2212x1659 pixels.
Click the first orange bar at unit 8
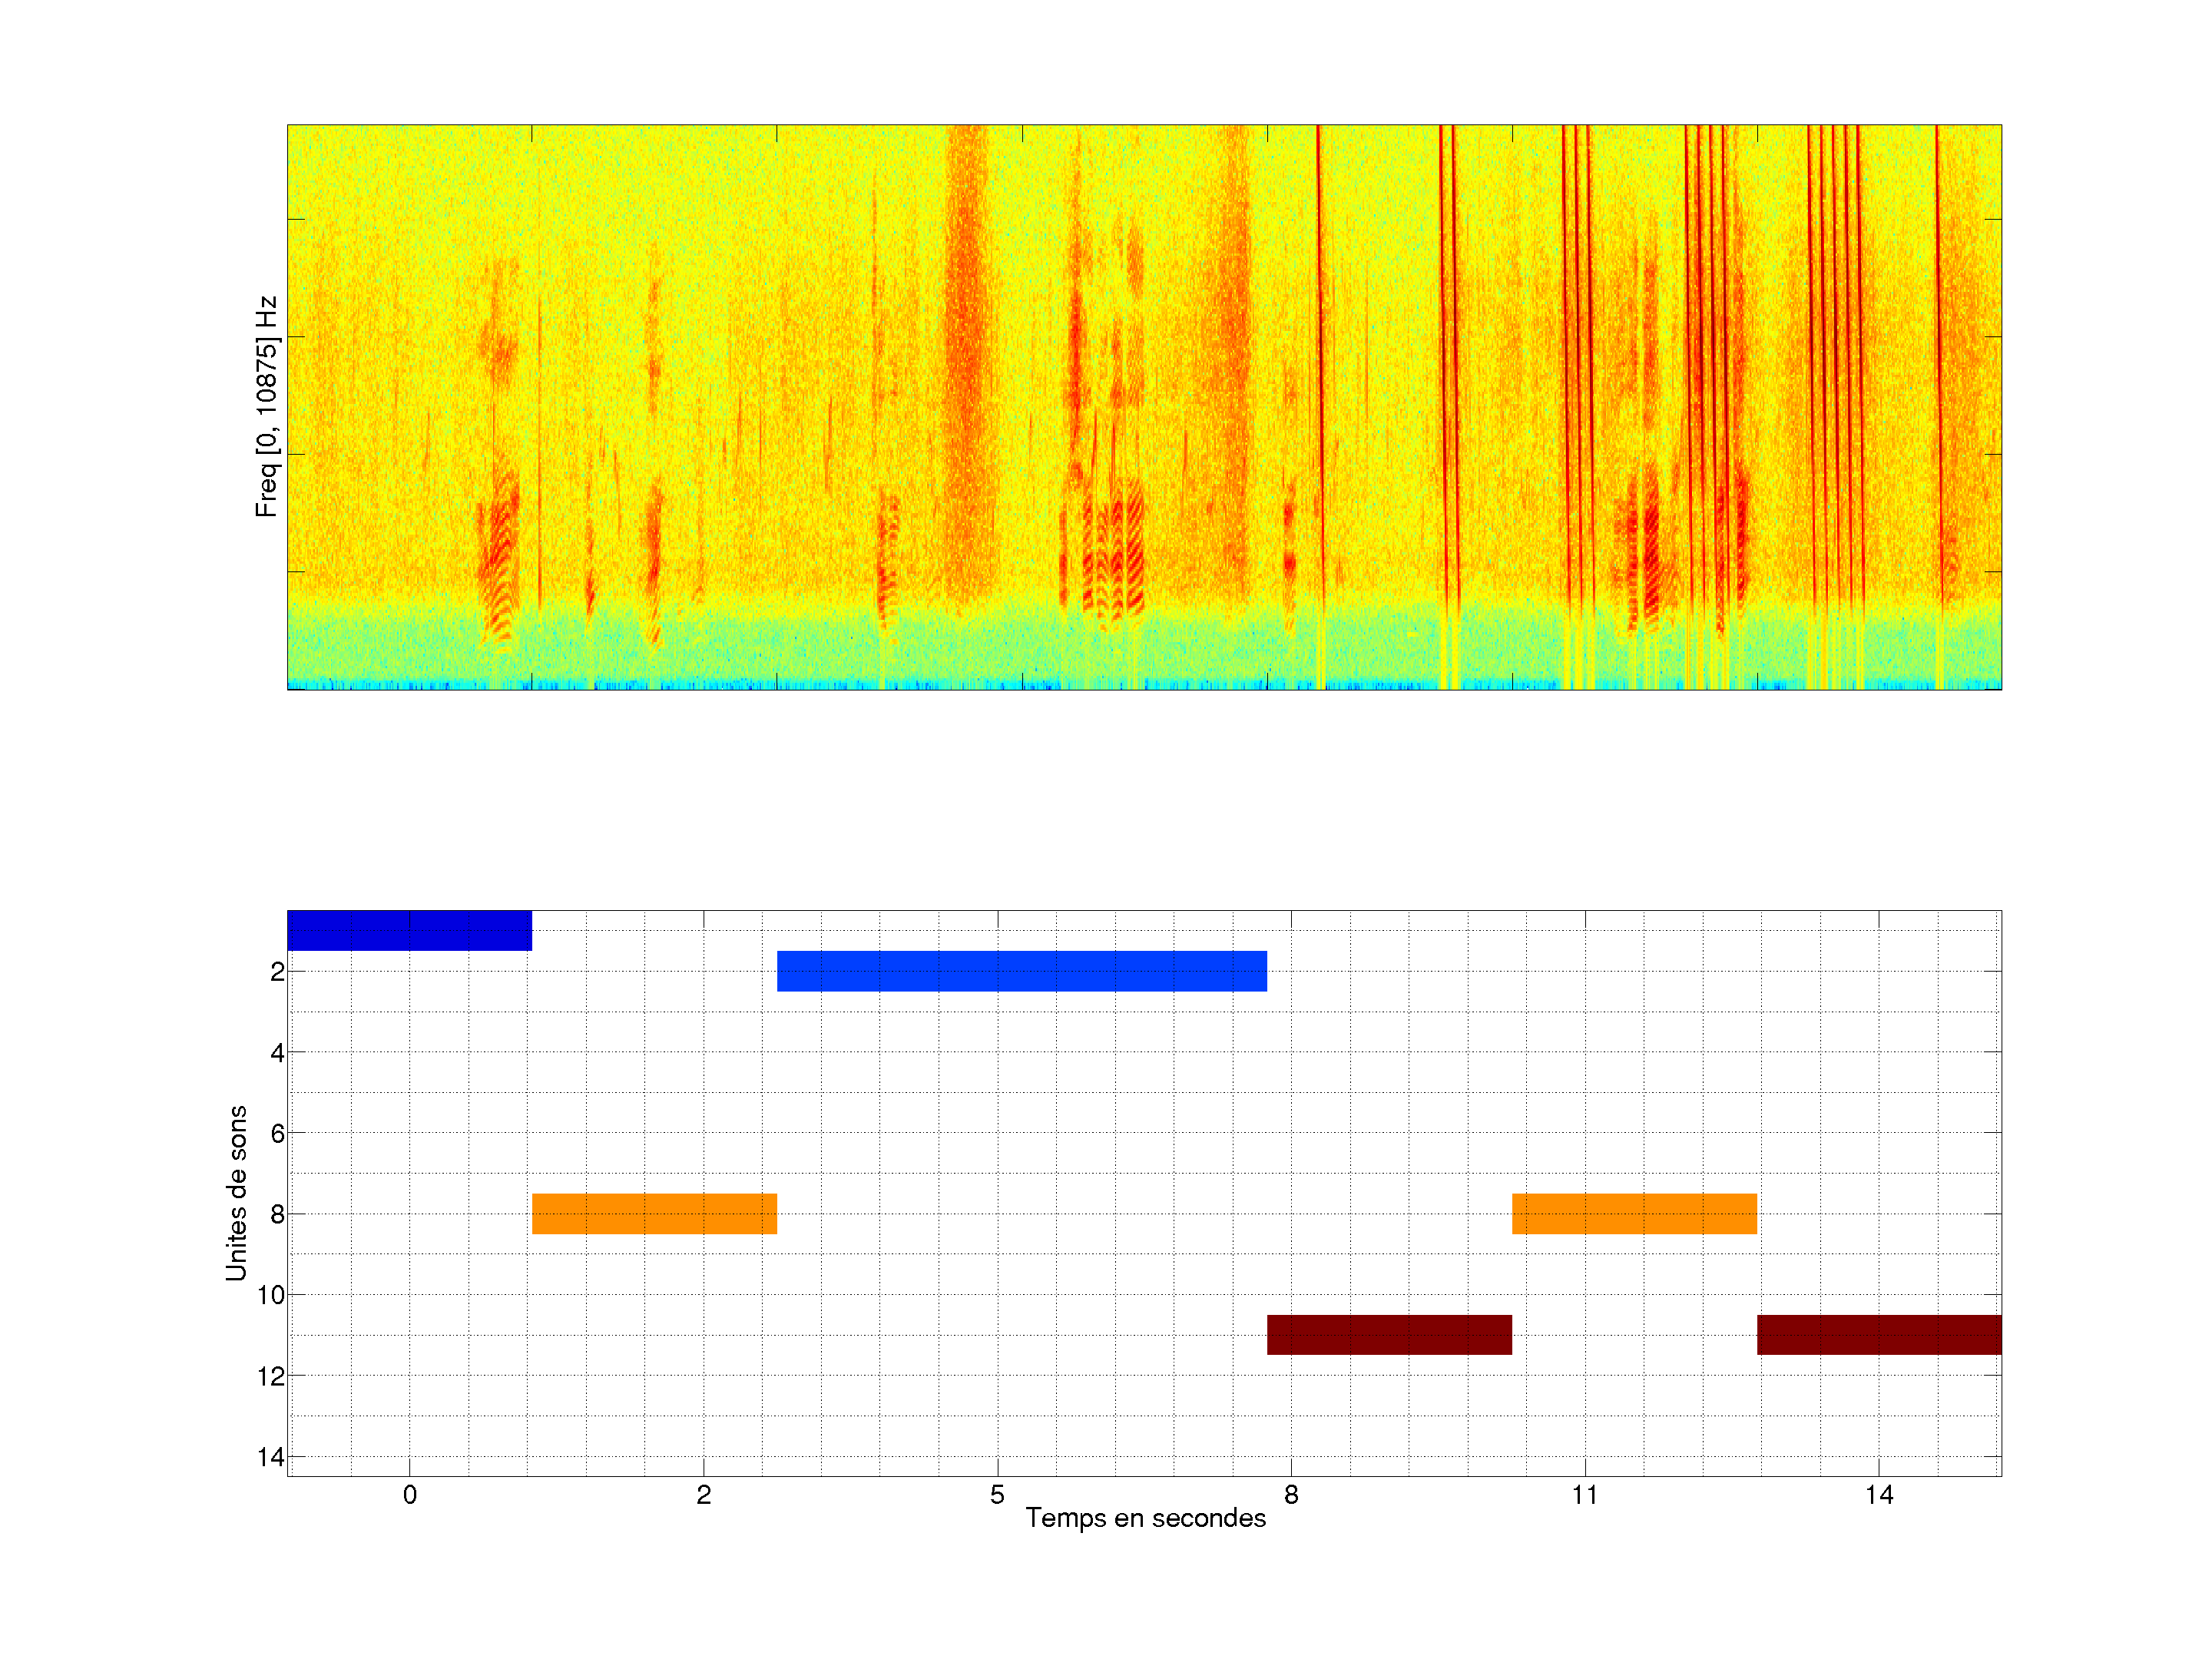click(x=654, y=1213)
